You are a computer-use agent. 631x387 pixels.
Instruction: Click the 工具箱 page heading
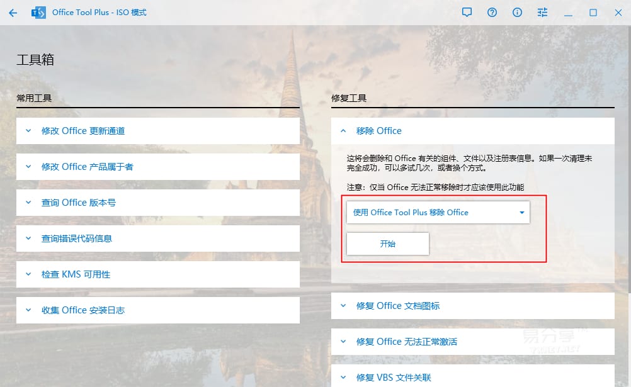click(x=35, y=60)
